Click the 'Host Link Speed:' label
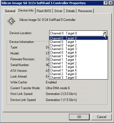The image size is (114, 123). pos(22,94)
